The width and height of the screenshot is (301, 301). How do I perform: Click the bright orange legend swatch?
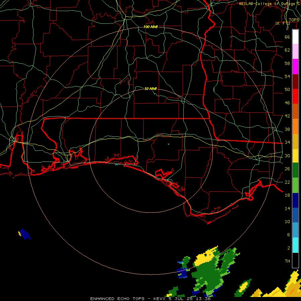click(295, 126)
